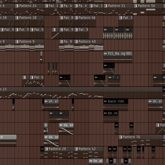
Task: Click the Pattern 56 clip icon
Action: pyautogui.click(x=135, y=6)
